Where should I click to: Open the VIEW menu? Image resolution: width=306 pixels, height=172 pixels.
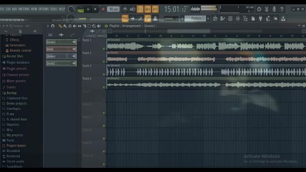click(x=34, y=9)
